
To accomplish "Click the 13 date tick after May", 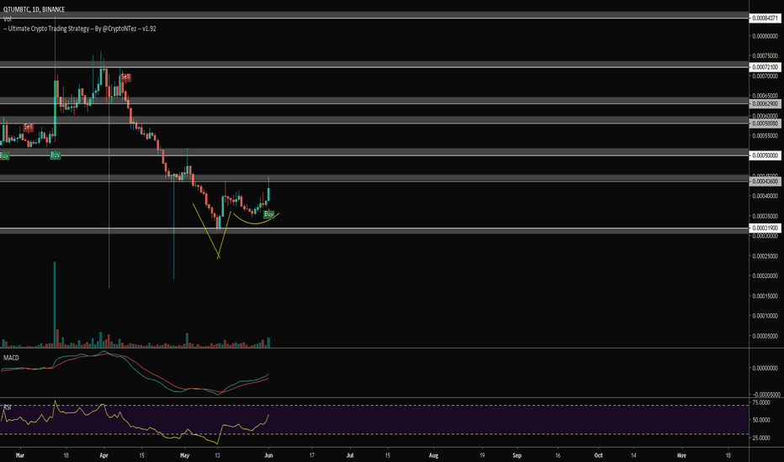I will pos(218,455).
